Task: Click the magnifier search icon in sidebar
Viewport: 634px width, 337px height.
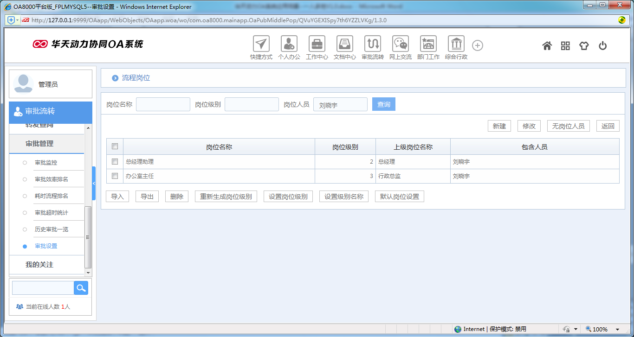Action: click(81, 288)
